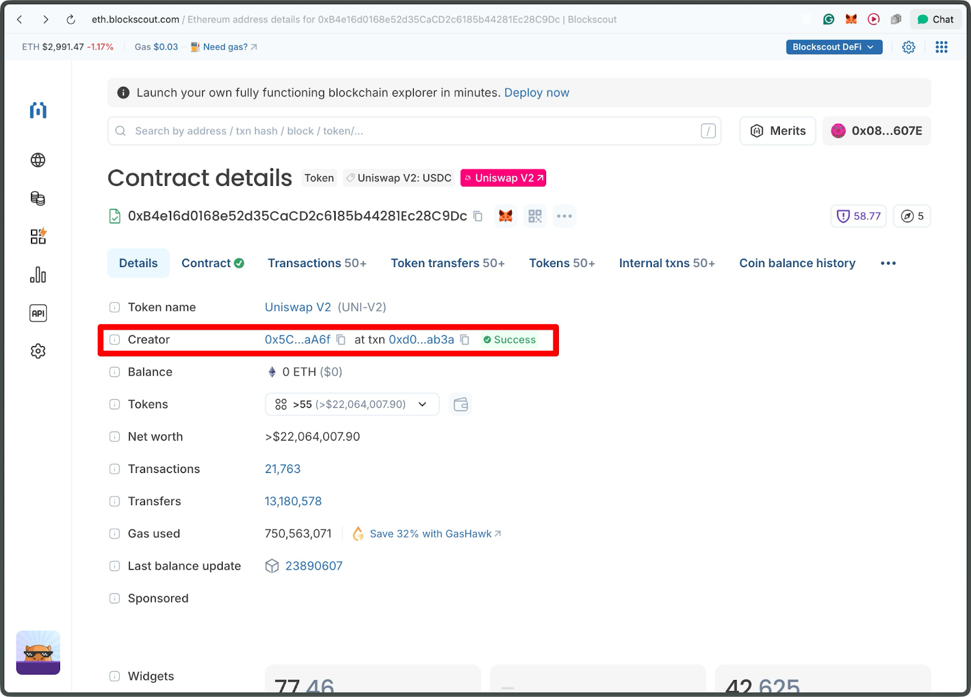
Task: Click the QR code icon next to contract address
Action: (535, 216)
